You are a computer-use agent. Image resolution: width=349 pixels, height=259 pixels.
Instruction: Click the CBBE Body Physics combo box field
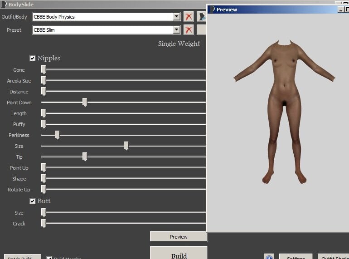pyautogui.click(x=107, y=17)
